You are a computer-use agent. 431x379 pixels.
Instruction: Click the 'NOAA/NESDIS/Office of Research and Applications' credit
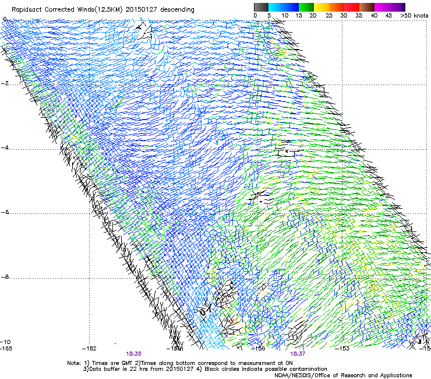343,376
